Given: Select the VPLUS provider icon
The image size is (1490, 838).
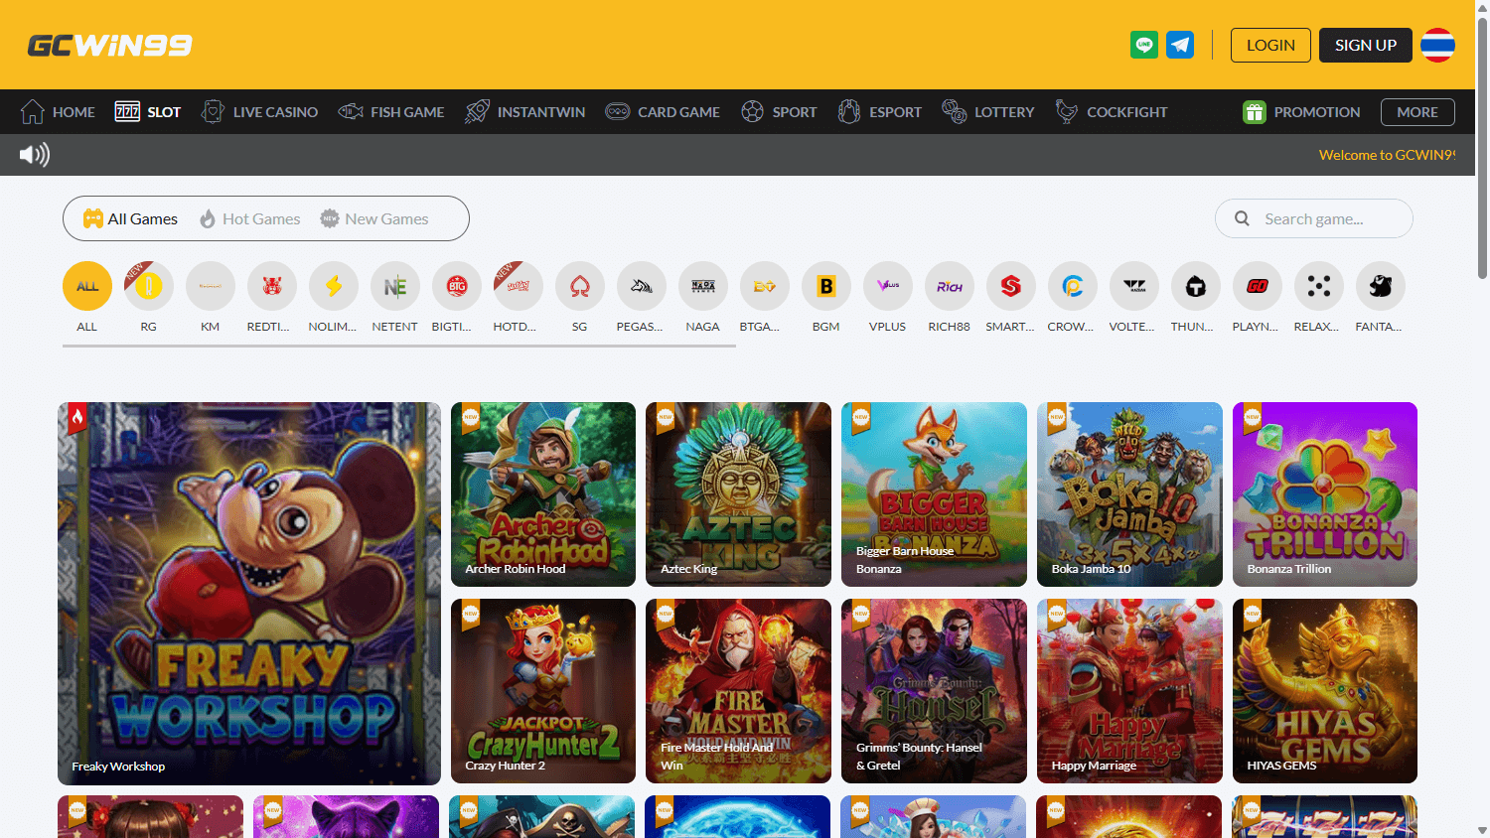Looking at the screenshot, I should pos(887,286).
